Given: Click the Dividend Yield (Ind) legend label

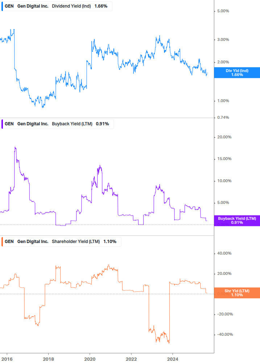Looking at the screenshot, I should [71, 6].
